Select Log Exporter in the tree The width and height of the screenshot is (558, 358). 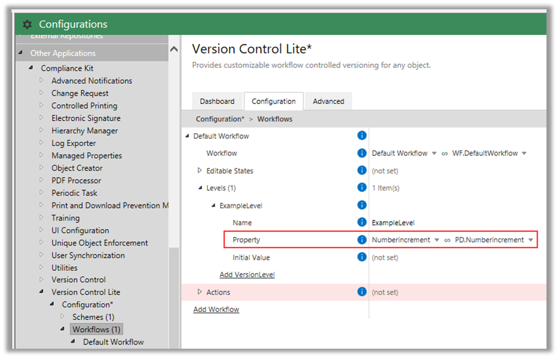pos(74,143)
